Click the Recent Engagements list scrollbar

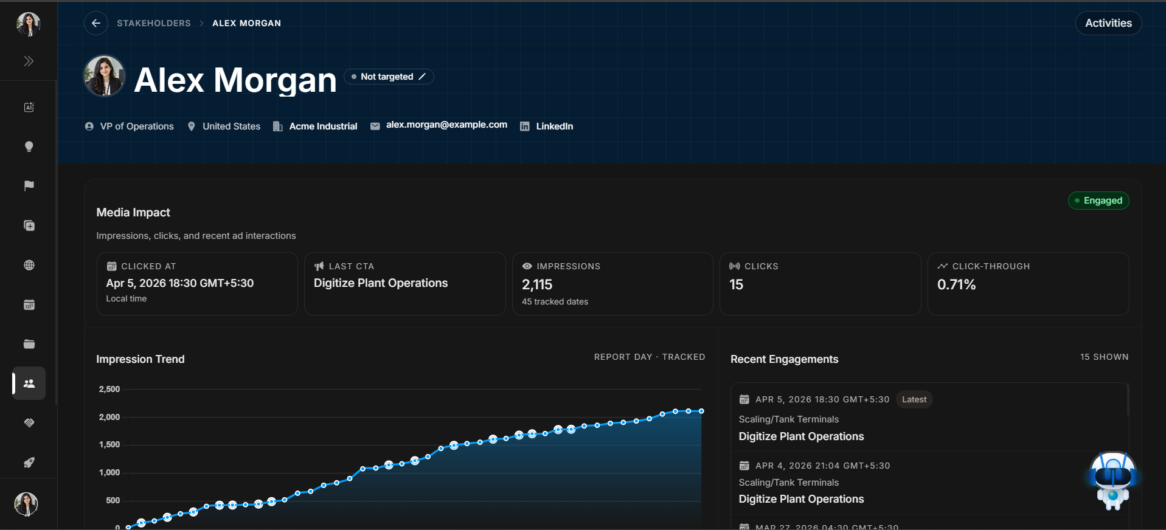(1128, 399)
